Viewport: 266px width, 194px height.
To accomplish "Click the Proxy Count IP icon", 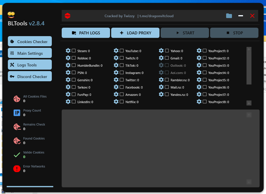I will (x=17, y=113).
